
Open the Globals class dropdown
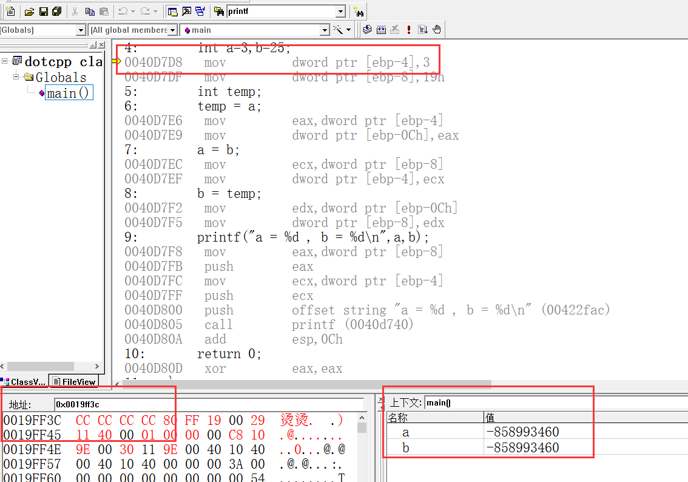pos(81,30)
